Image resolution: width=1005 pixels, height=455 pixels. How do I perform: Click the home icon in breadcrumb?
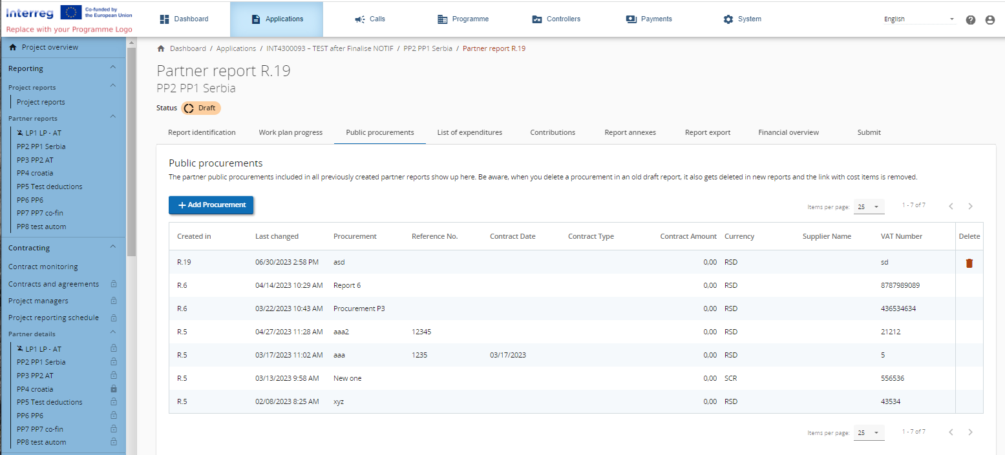[161, 48]
